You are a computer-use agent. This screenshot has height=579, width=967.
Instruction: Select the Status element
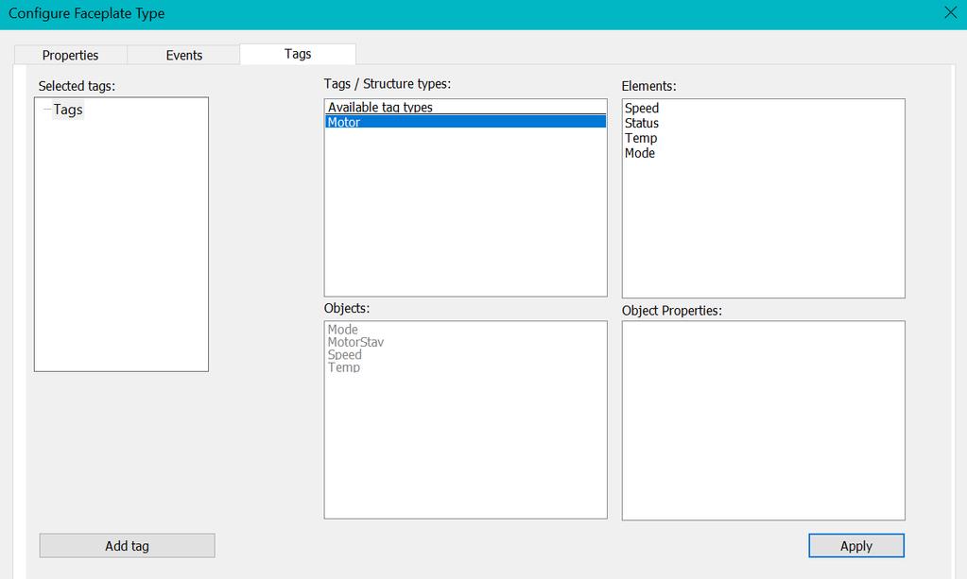642,123
